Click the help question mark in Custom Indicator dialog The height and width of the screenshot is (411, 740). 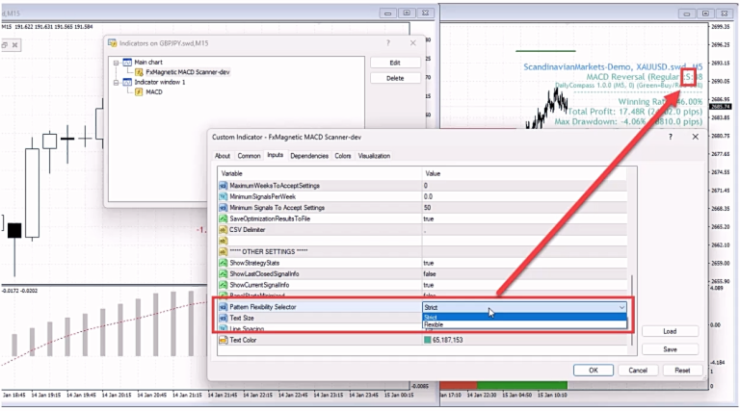tap(671, 137)
